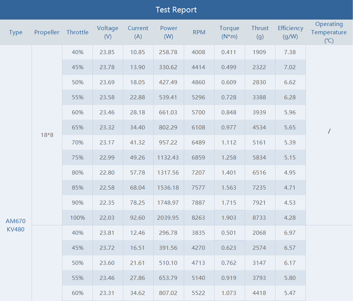
Task: Click the 8263 RPM value
Action: 198,217
